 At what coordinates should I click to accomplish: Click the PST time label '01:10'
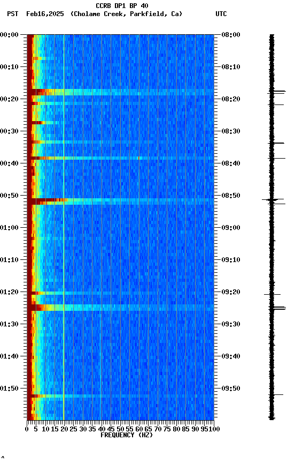coord(9,260)
